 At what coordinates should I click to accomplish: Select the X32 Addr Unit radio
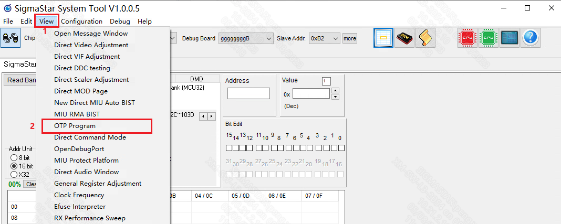[14, 175]
